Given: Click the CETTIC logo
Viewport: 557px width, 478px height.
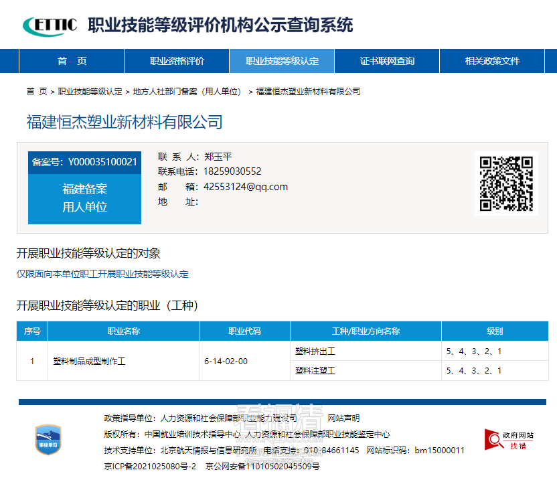Looking at the screenshot, I should 50,26.
